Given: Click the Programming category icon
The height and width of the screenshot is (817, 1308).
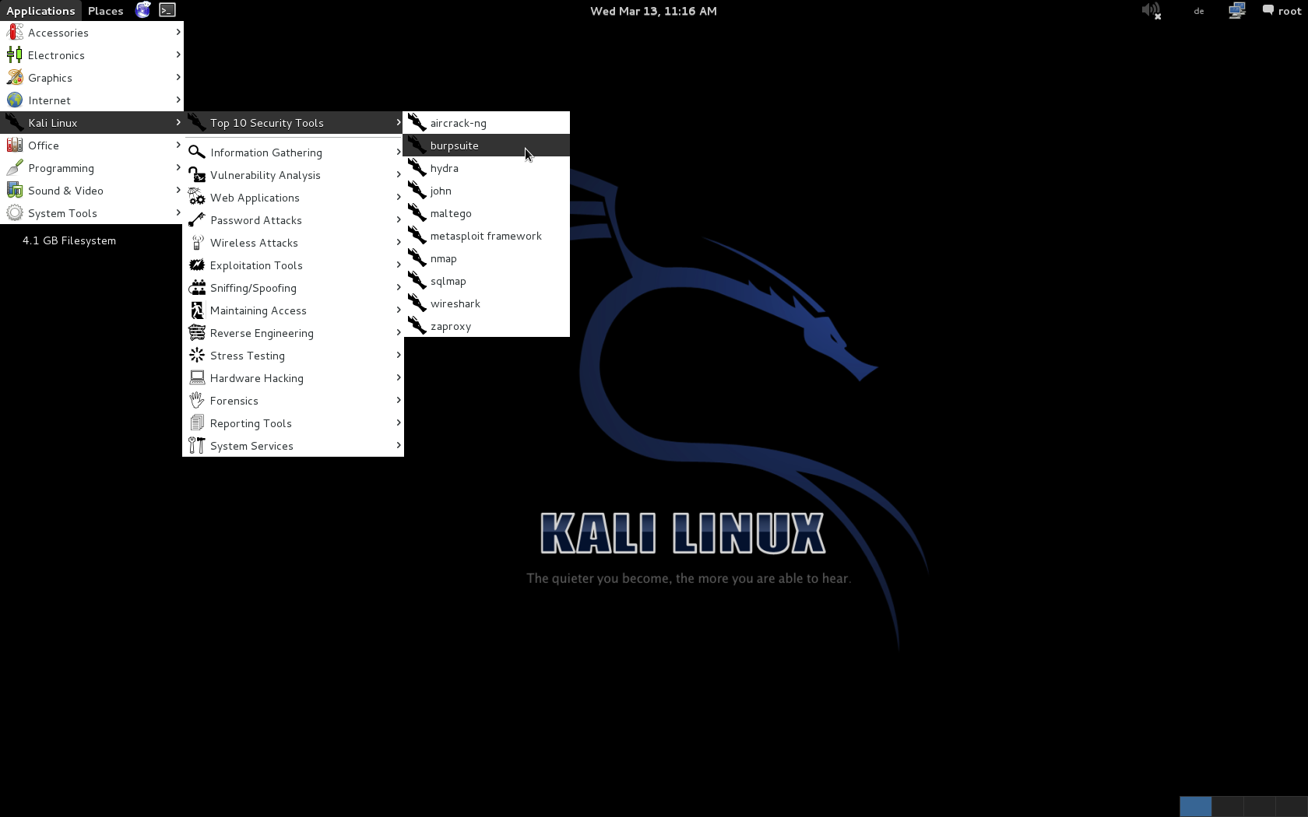Looking at the screenshot, I should [15, 168].
